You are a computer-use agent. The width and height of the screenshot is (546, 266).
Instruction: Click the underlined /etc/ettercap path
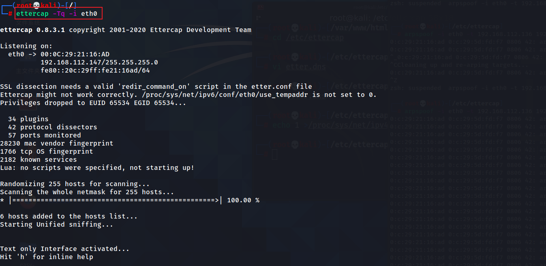point(315,38)
